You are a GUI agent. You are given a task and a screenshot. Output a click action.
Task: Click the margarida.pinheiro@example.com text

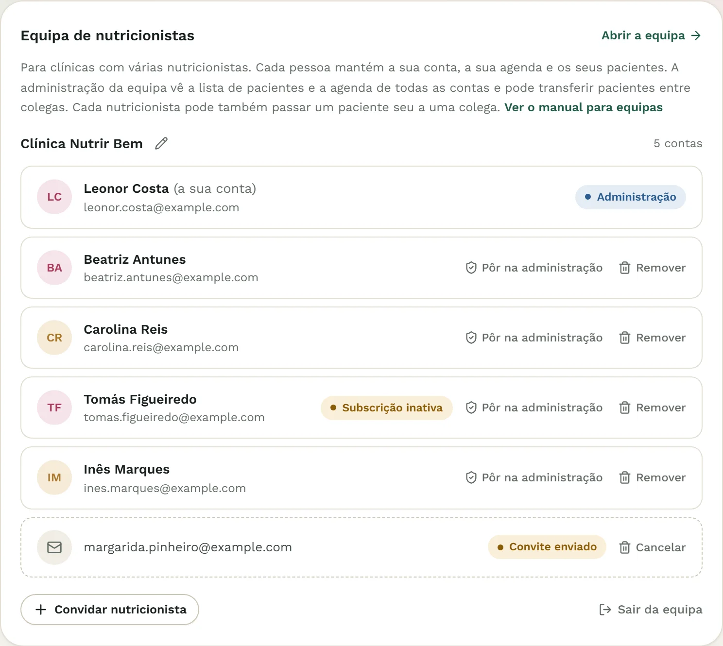188,547
